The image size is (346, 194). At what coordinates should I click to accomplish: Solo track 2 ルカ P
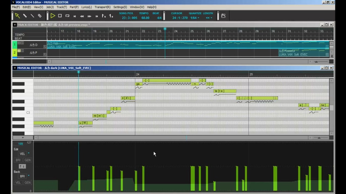(x=22, y=51)
